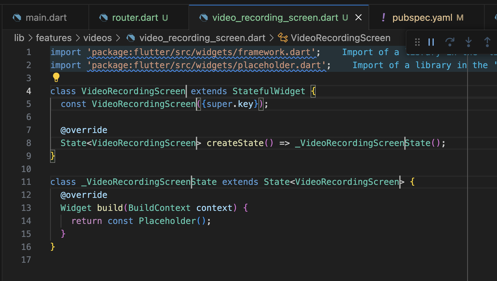Close the video_recording_screen.dart tab

click(x=358, y=18)
